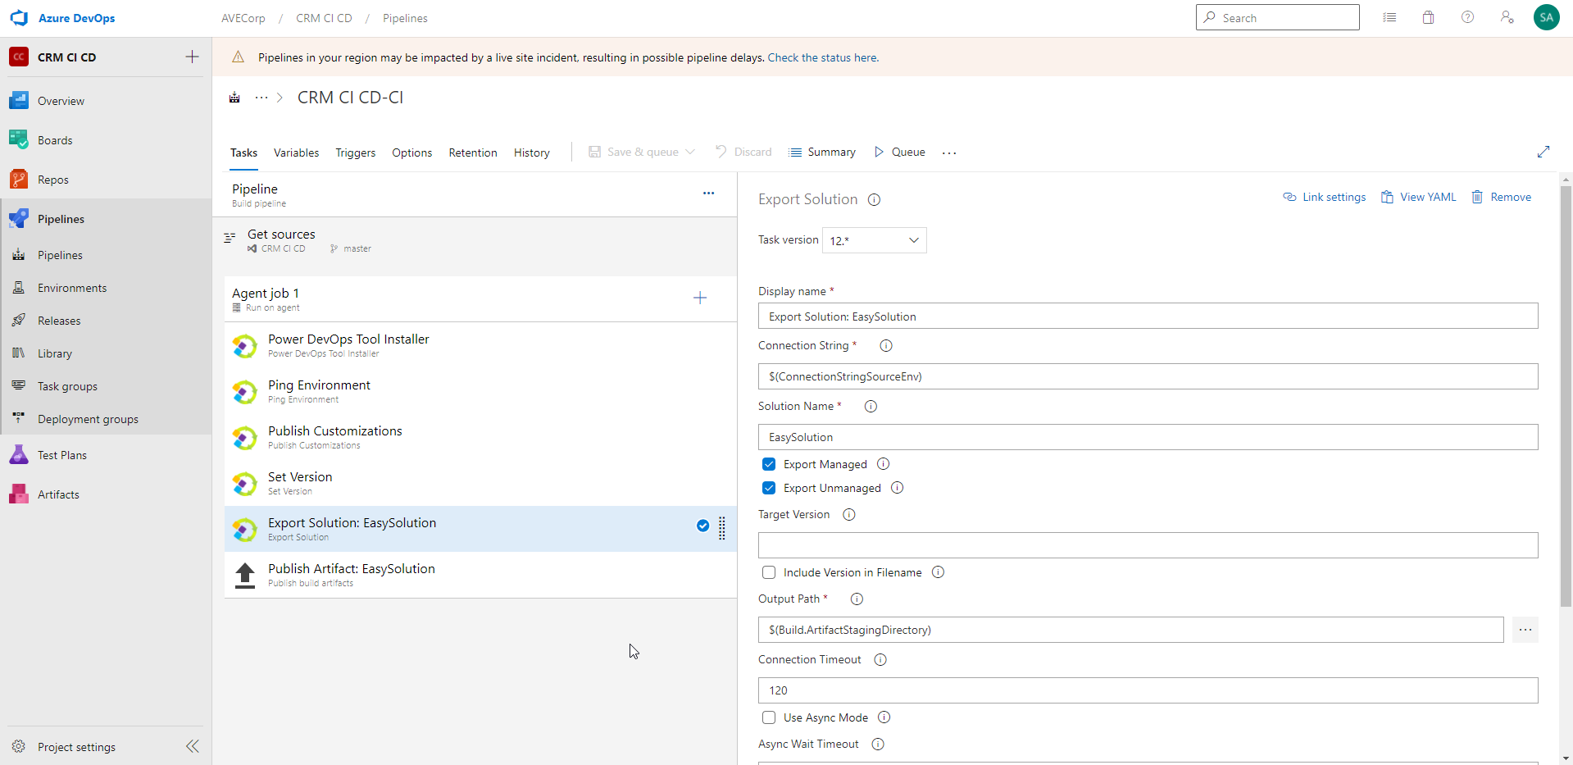Collapse the sidebar with double chevron
Viewport: 1573px width, 765px height.
(193, 746)
